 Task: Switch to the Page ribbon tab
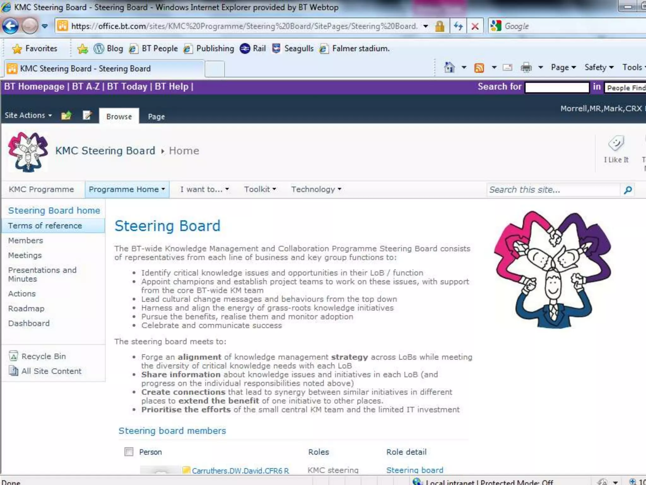(156, 116)
